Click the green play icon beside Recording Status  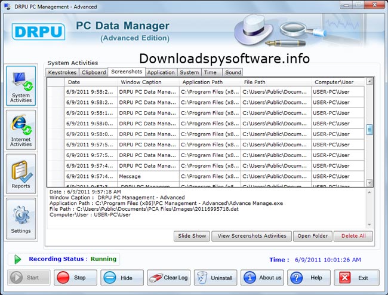pos(17,259)
